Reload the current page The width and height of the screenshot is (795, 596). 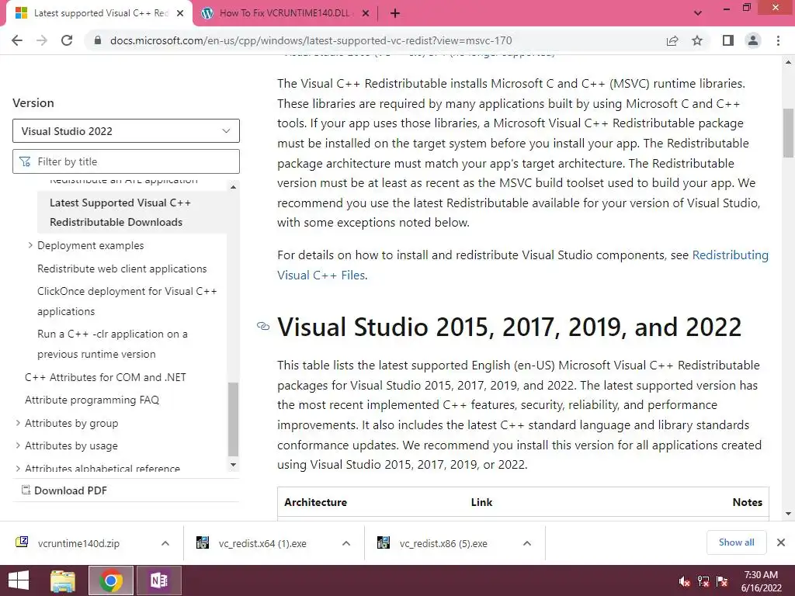[x=67, y=40]
